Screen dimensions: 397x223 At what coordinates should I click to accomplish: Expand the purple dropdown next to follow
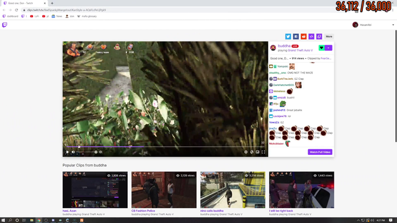pyautogui.click(x=328, y=48)
